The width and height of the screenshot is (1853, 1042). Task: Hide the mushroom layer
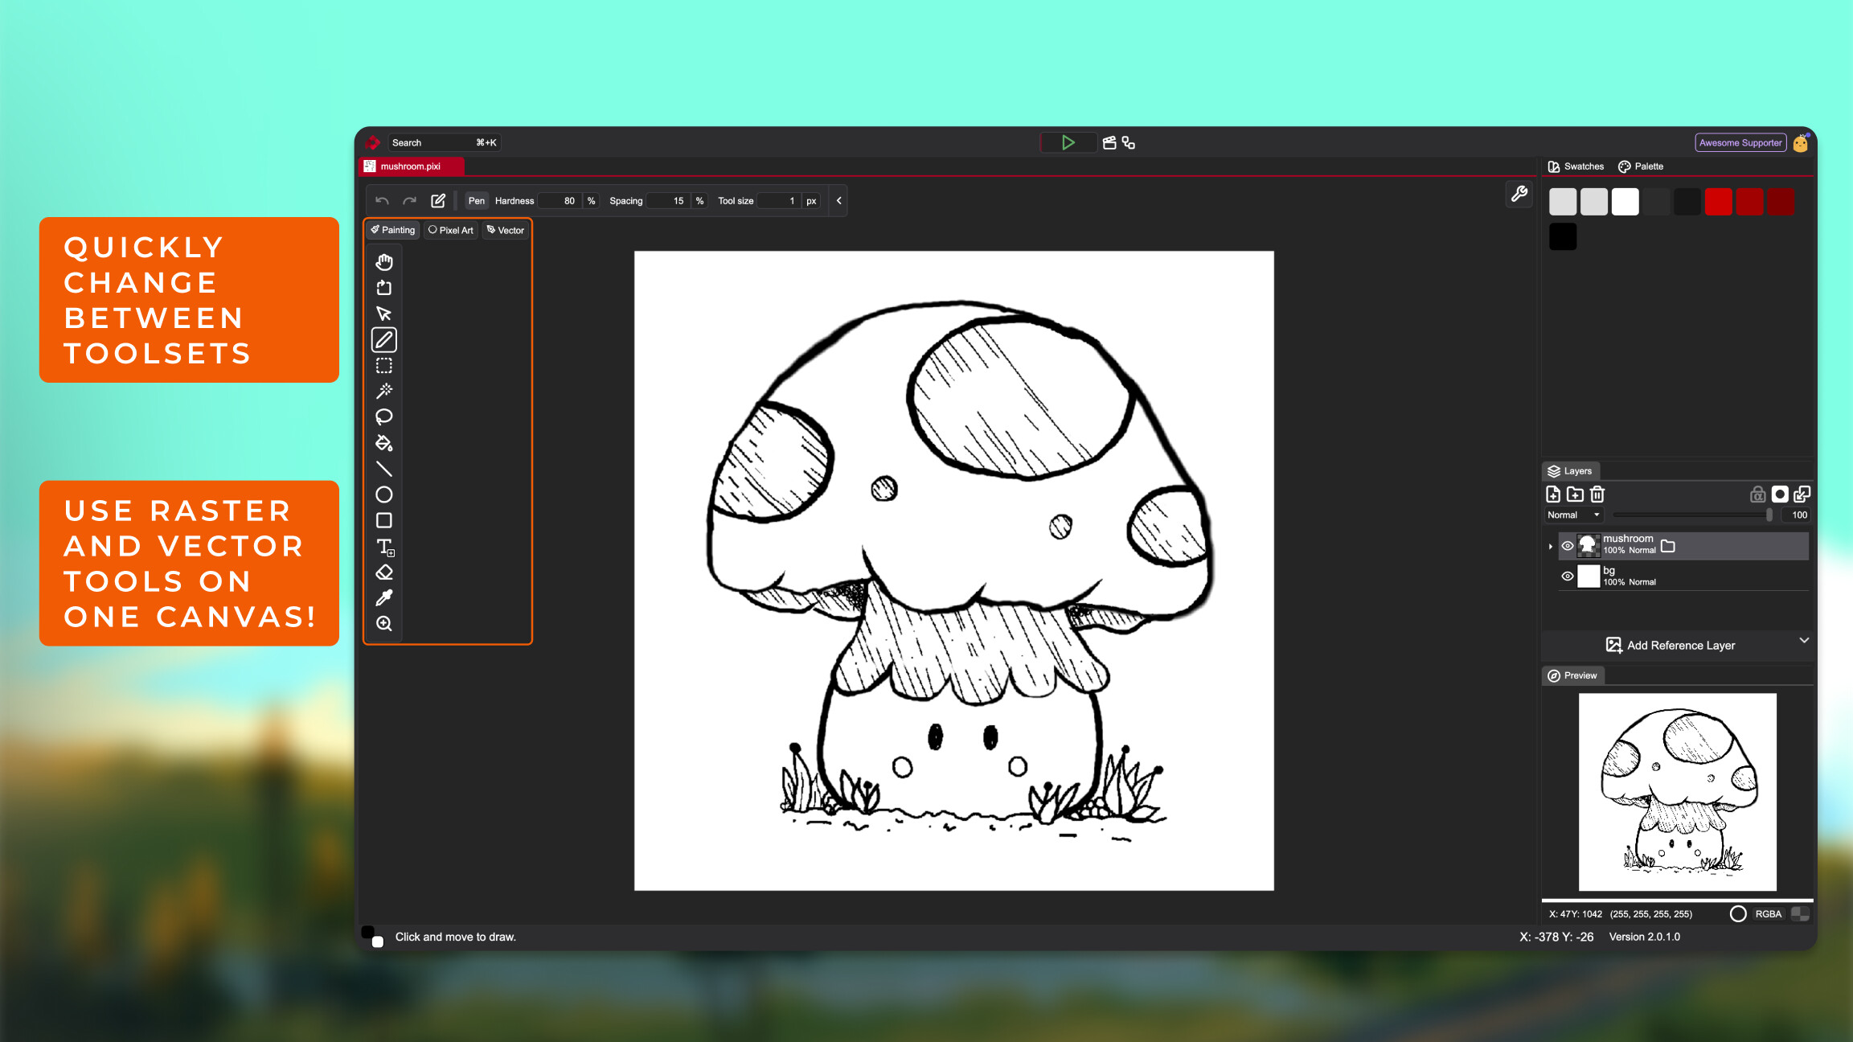[x=1568, y=546]
